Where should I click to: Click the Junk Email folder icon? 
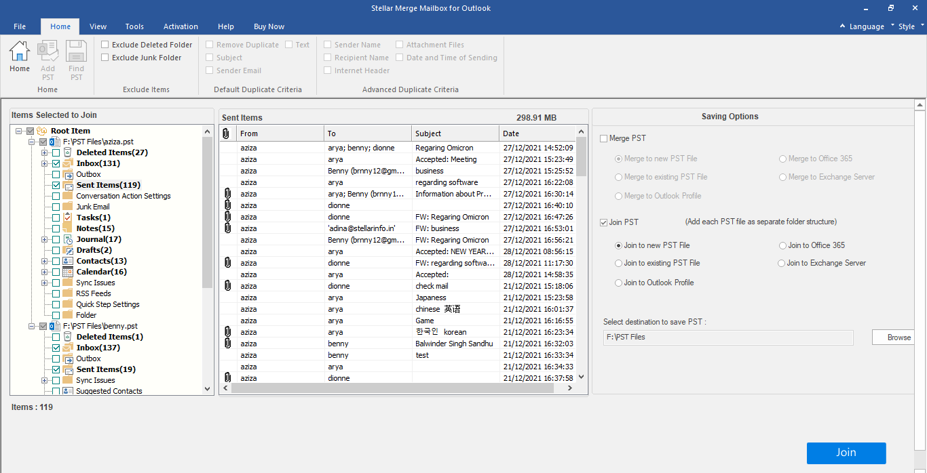click(68, 207)
